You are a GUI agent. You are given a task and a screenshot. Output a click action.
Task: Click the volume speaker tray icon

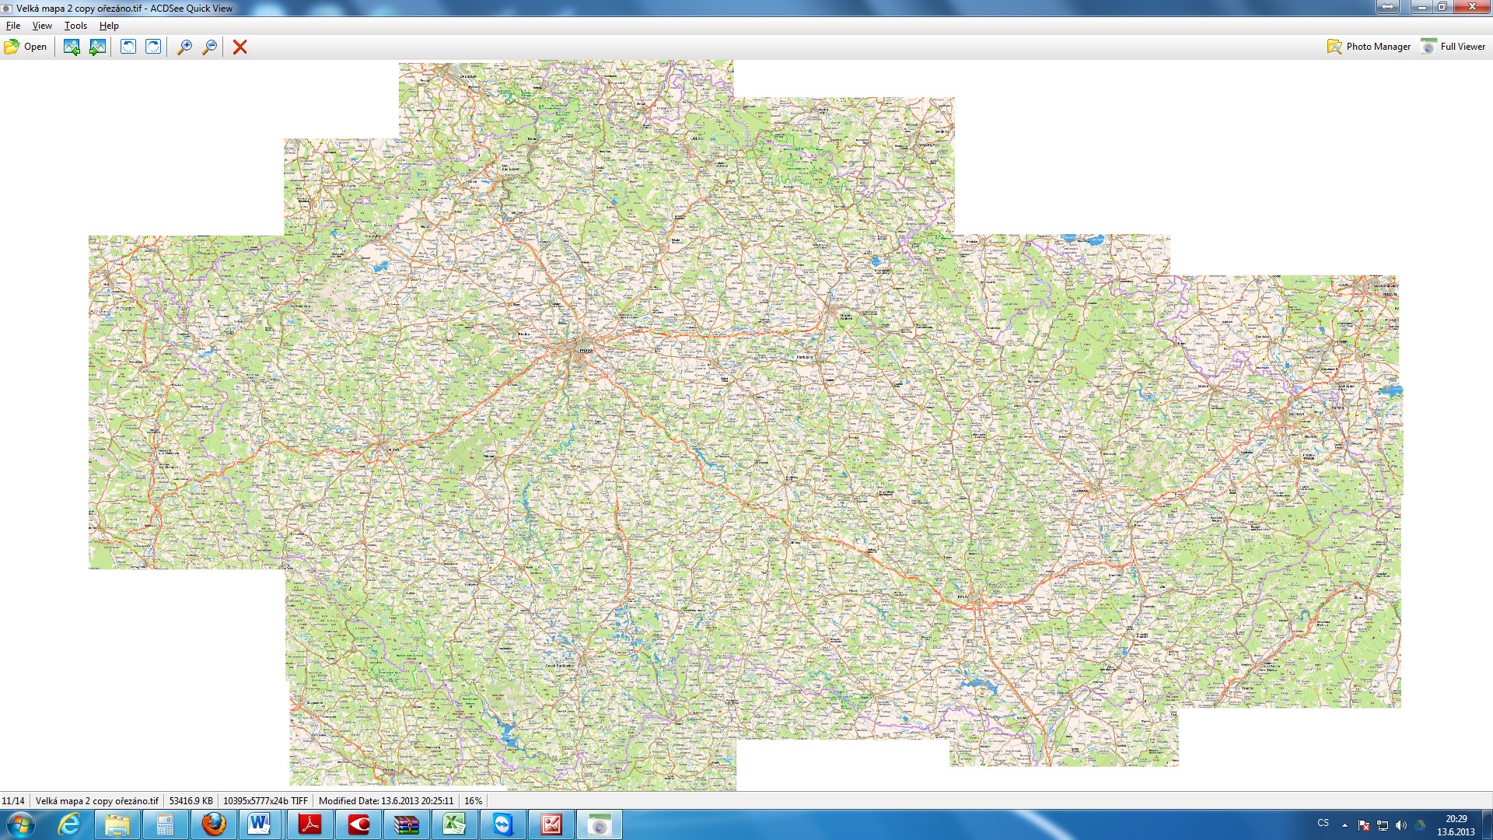[x=1401, y=825]
